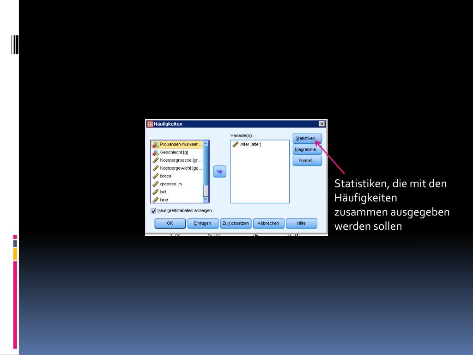The height and width of the screenshot is (355, 473).
Task: Click the ruler icon beside Alter
Action: (x=236, y=145)
